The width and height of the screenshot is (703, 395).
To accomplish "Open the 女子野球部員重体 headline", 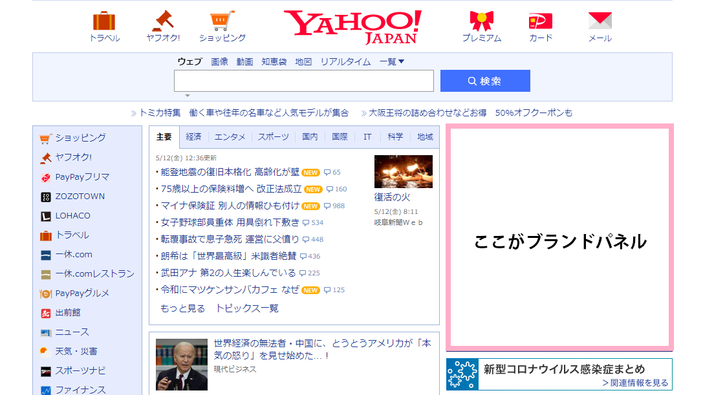I will pyautogui.click(x=230, y=223).
